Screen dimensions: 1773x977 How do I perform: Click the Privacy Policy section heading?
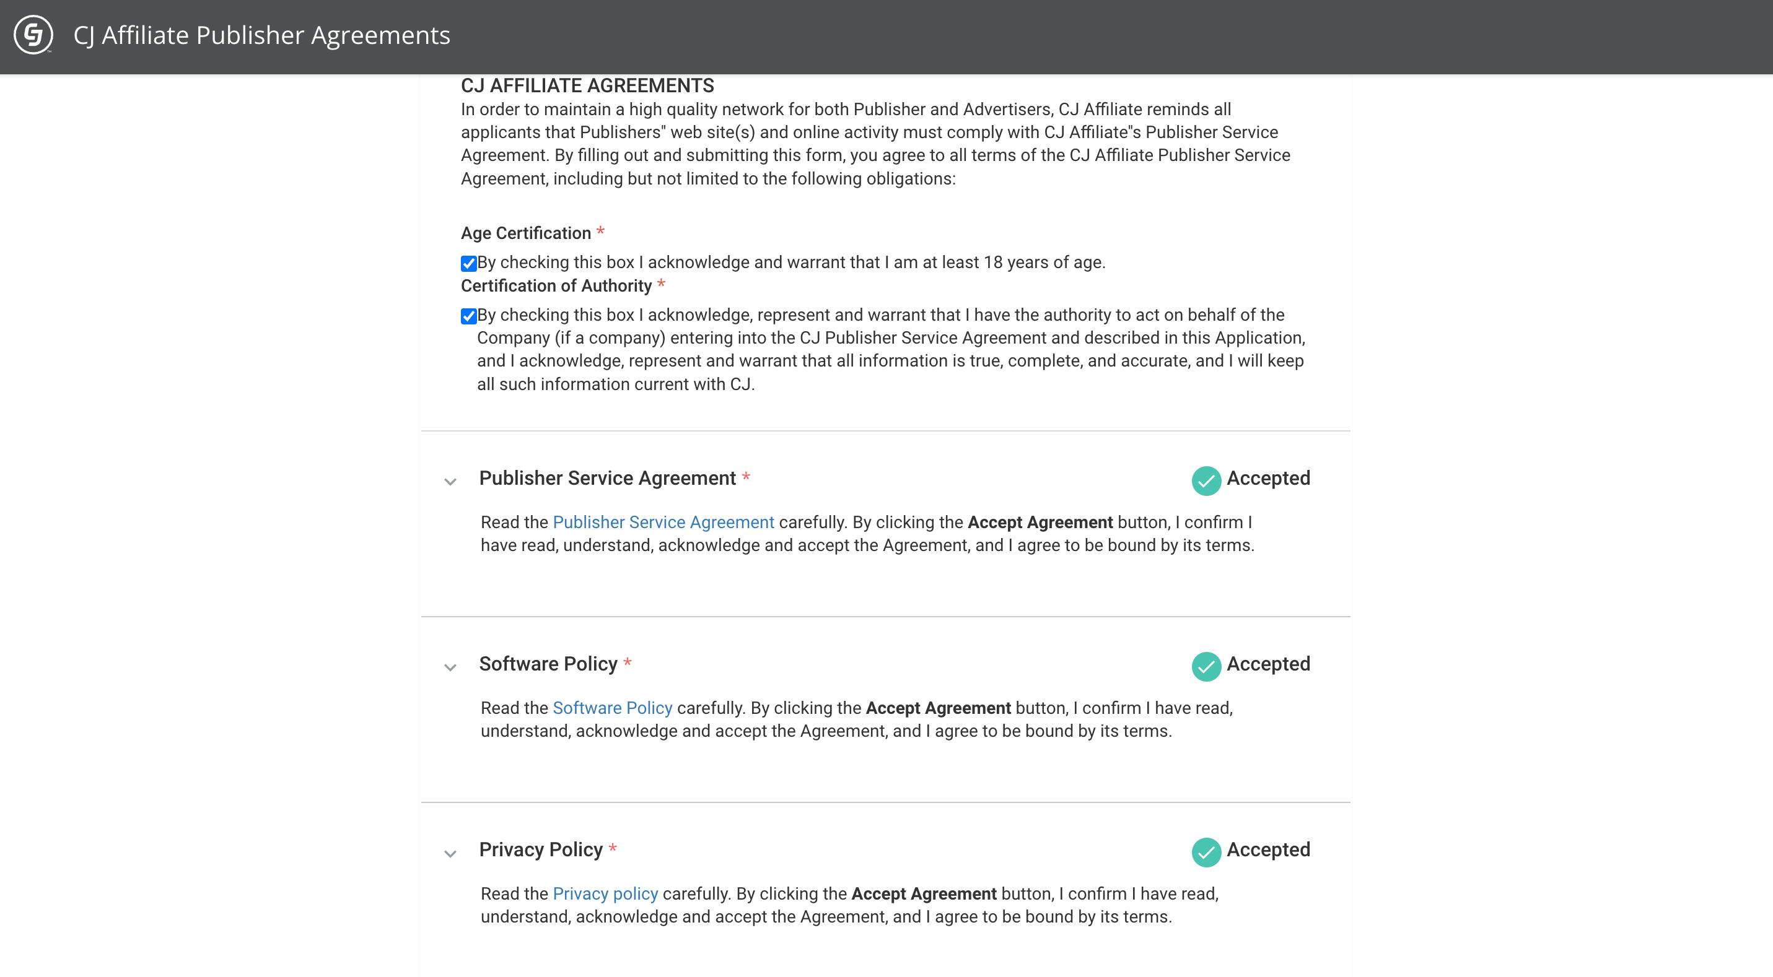(x=540, y=849)
